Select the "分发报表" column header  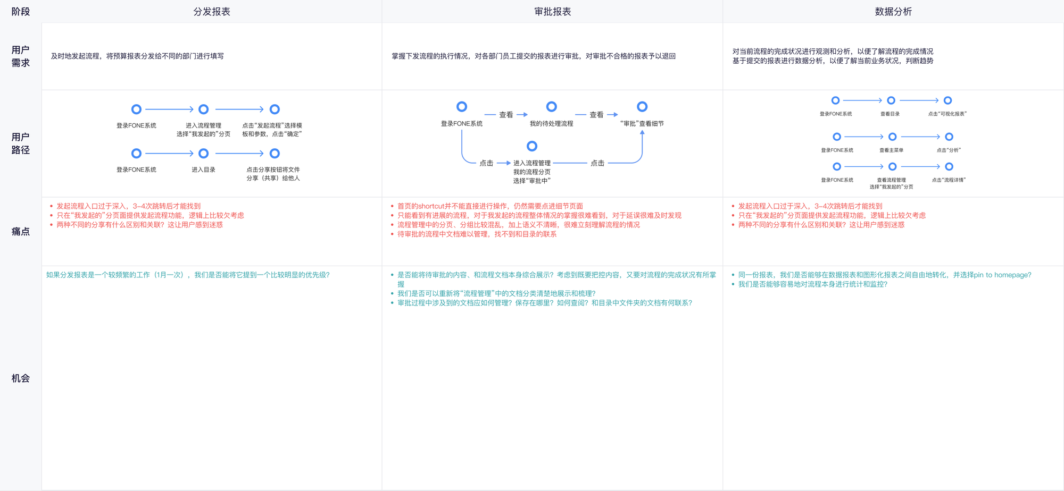212,12
